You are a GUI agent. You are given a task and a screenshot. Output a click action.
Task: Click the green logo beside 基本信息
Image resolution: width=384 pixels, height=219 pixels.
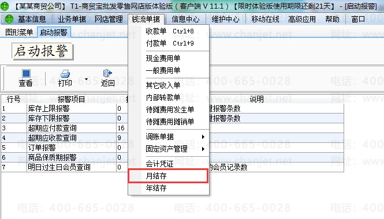click(9, 19)
